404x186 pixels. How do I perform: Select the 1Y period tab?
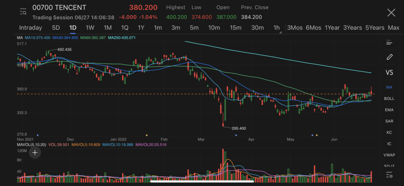click(141, 28)
